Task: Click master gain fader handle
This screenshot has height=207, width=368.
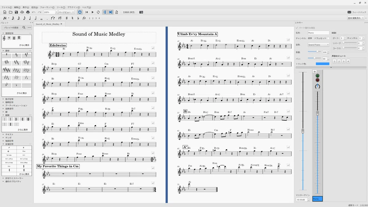Action: pyautogui.click(x=303, y=131)
